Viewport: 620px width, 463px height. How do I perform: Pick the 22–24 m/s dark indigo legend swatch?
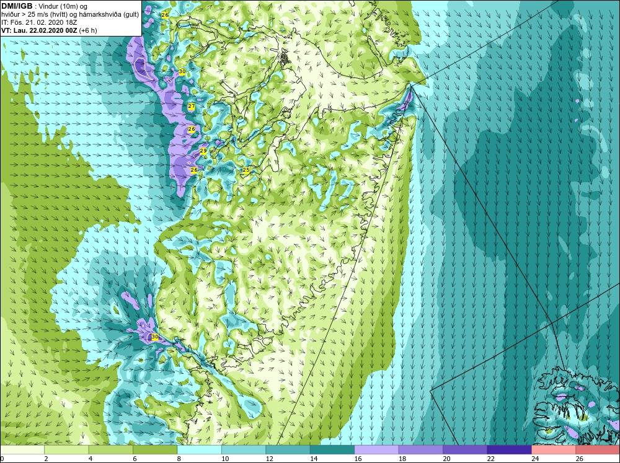(x=509, y=449)
